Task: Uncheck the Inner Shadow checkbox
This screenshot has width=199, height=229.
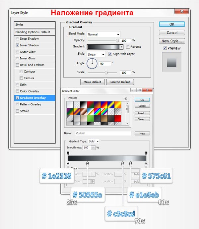Action: [17, 45]
